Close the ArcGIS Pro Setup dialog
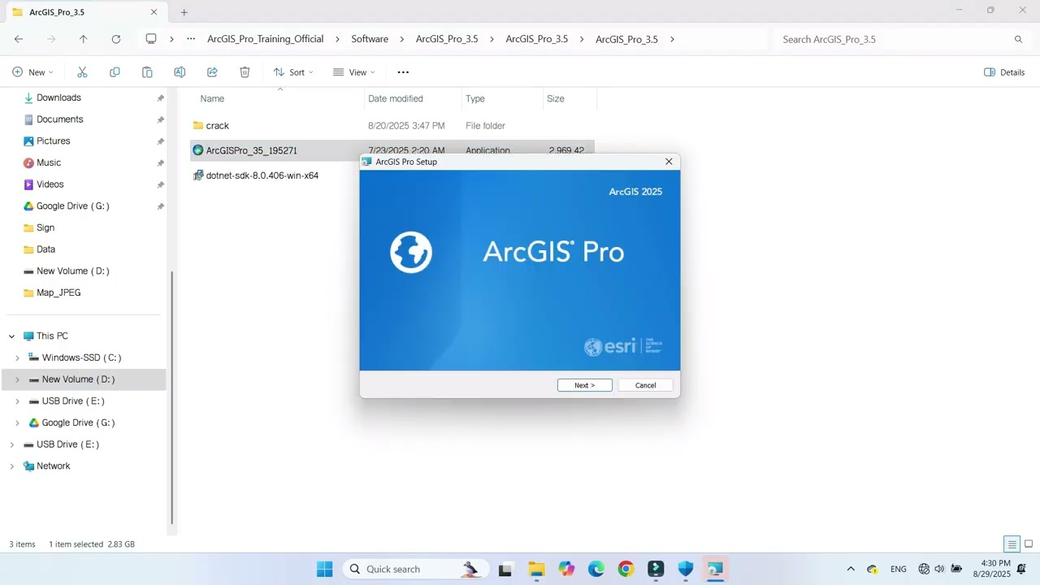Screen dimensions: 1040x585 coord(669,162)
